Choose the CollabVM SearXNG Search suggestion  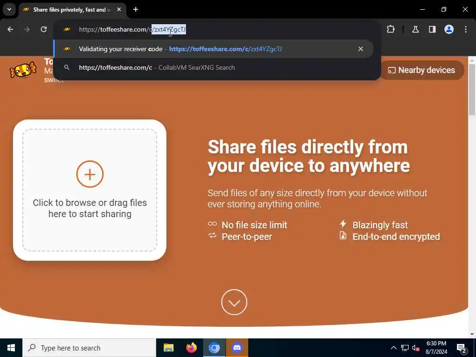[213, 67]
